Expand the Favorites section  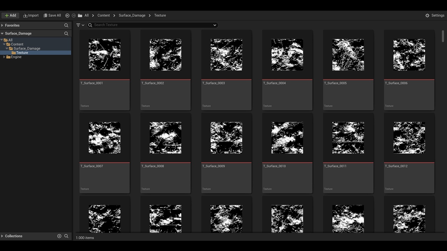pyautogui.click(x=2, y=25)
